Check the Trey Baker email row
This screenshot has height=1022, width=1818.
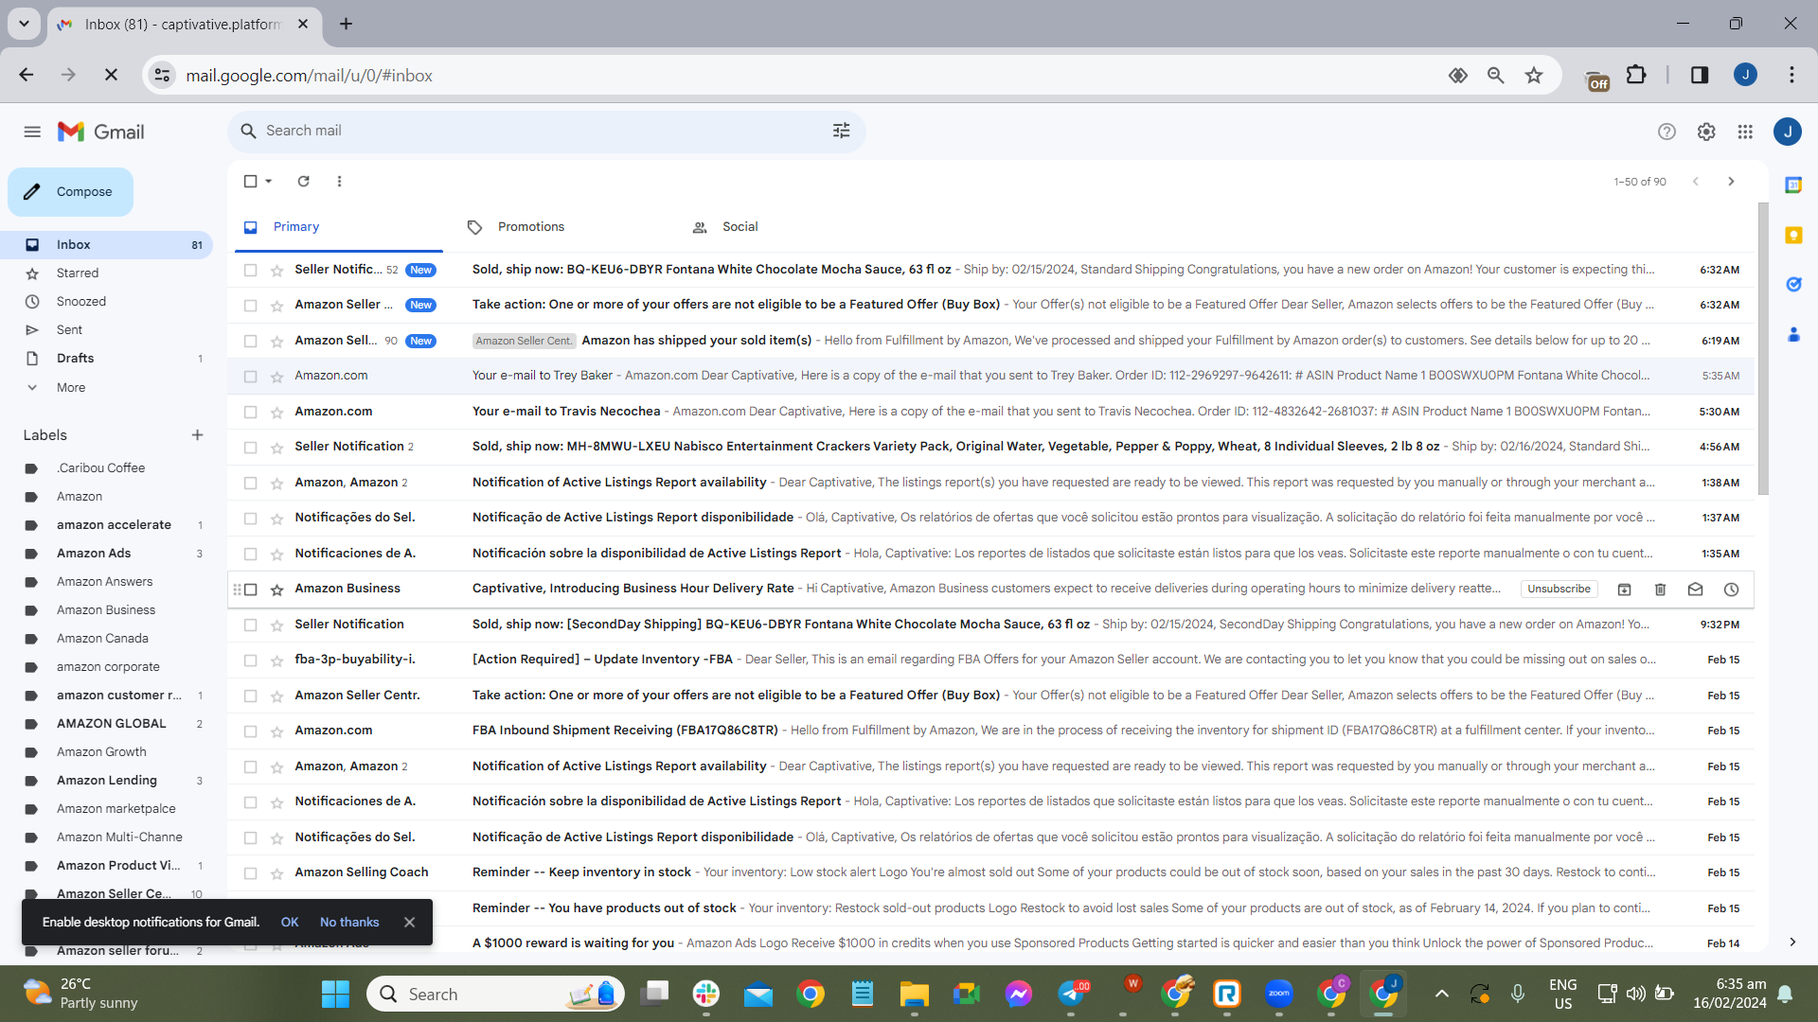[x=250, y=376]
